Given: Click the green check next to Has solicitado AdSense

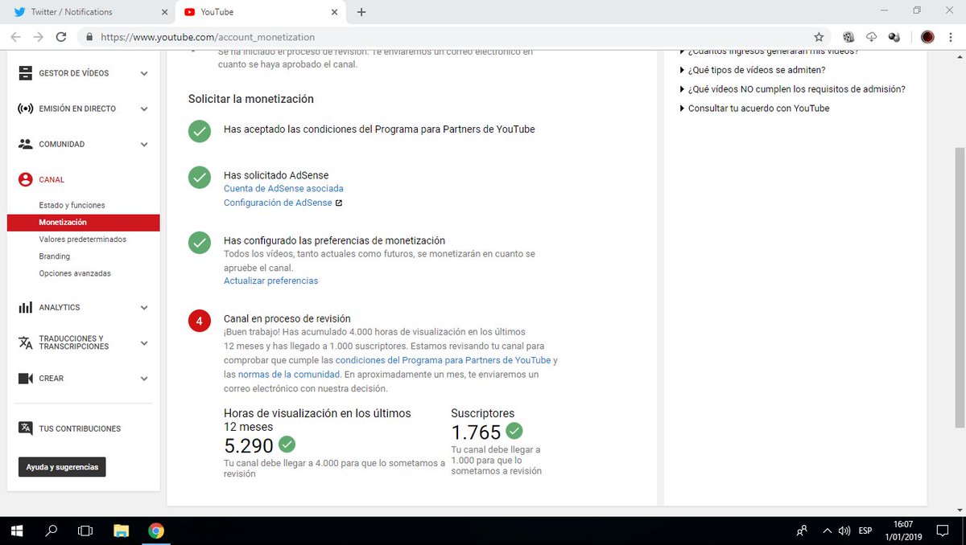Looking at the screenshot, I should tap(200, 178).
